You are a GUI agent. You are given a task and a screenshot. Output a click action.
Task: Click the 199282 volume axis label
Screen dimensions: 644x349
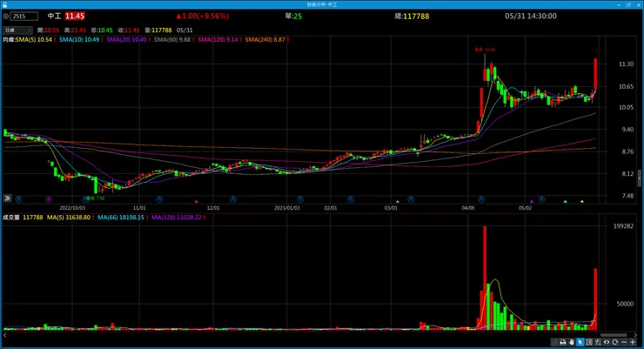pos(623,226)
